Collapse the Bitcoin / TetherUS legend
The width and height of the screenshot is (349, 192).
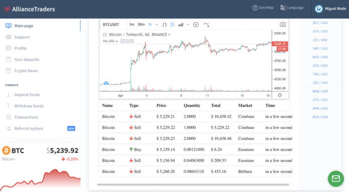pos(105,34)
